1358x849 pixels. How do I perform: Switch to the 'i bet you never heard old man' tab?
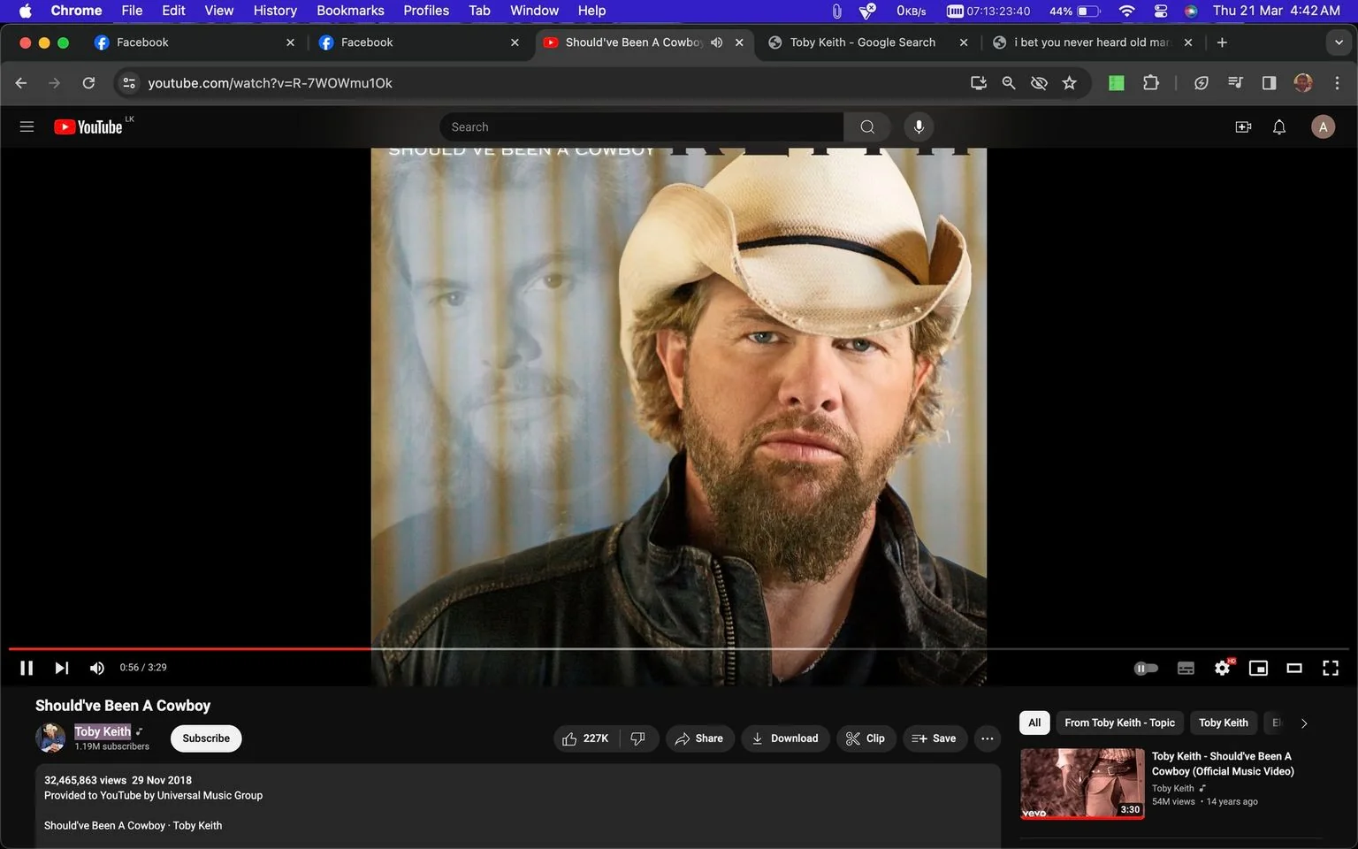click(1092, 42)
